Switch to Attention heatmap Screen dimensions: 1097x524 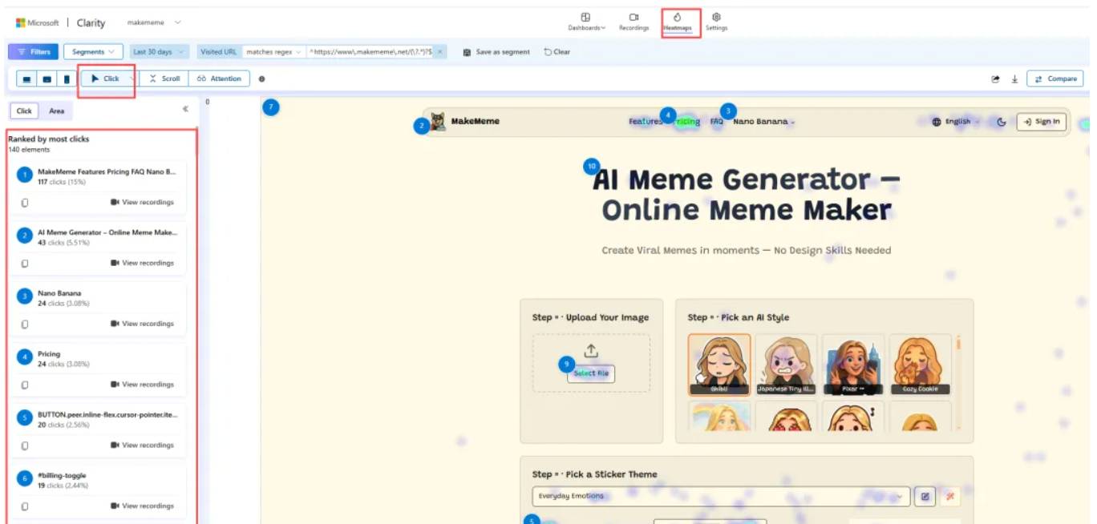(x=219, y=79)
